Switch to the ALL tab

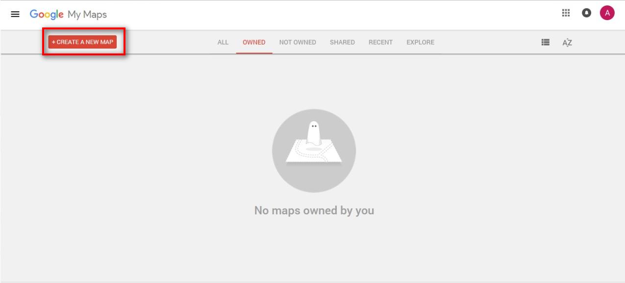(223, 42)
